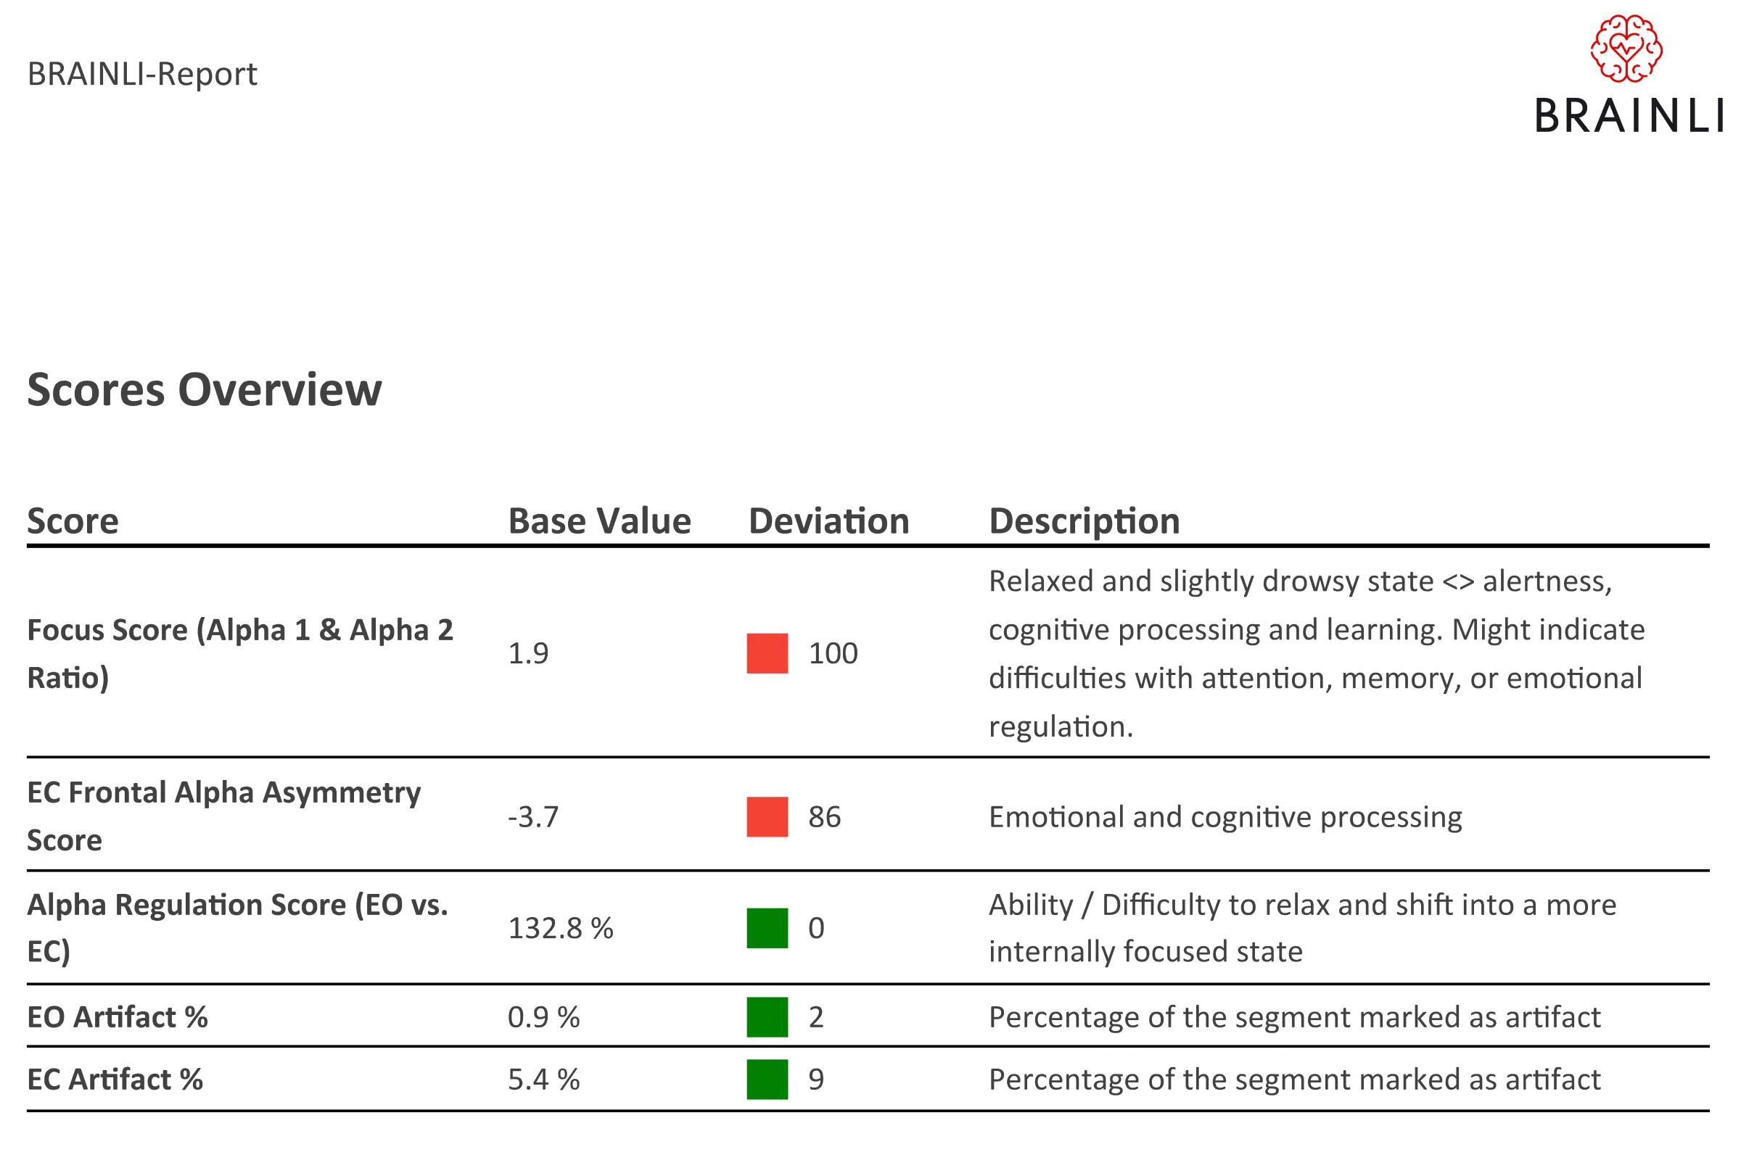Click the Deviation column header
The image size is (1741, 1160).
tap(828, 521)
